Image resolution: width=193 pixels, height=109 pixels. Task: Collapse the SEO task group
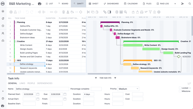[16, 61]
